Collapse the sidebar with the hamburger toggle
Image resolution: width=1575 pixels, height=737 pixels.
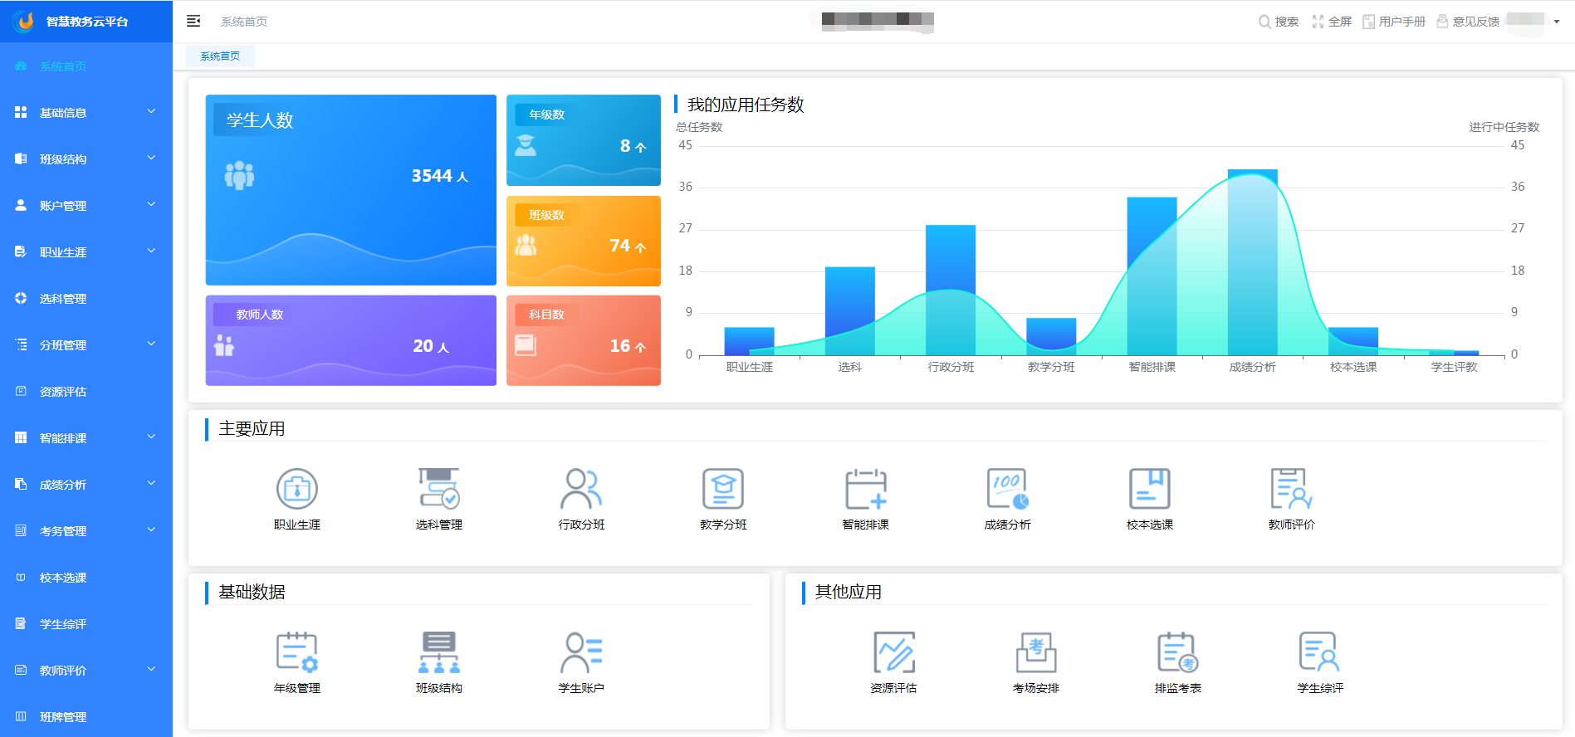point(193,22)
